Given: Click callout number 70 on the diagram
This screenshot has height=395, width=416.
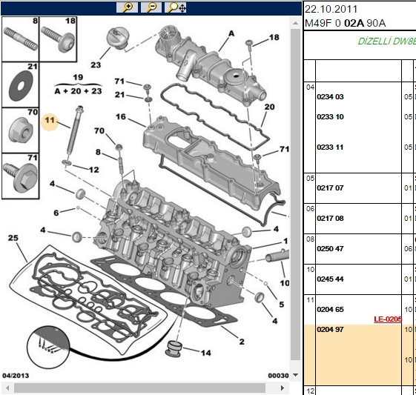Looking at the screenshot, I should tap(99, 130).
